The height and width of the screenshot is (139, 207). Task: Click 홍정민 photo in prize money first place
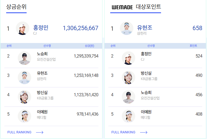point(23,28)
